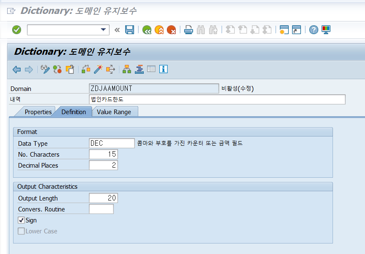Switch to the Definition tab

(74, 112)
